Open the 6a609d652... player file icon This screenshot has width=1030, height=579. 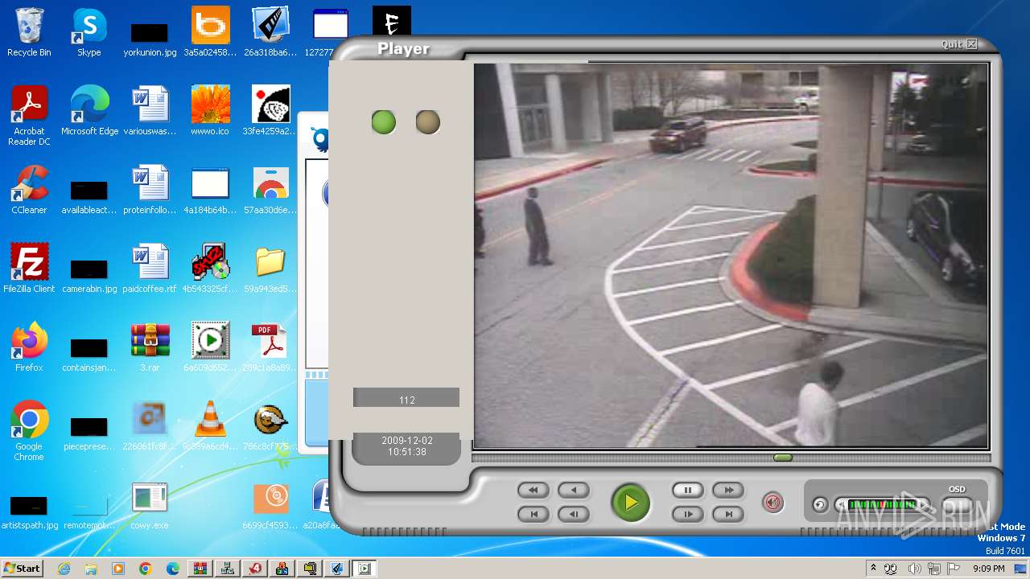pos(210,347)
